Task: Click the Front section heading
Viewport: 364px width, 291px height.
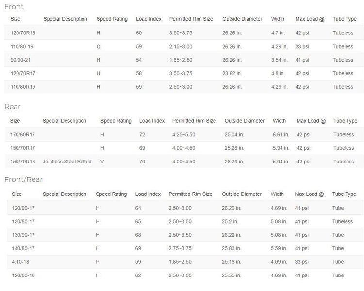Action: coord(14,7)
